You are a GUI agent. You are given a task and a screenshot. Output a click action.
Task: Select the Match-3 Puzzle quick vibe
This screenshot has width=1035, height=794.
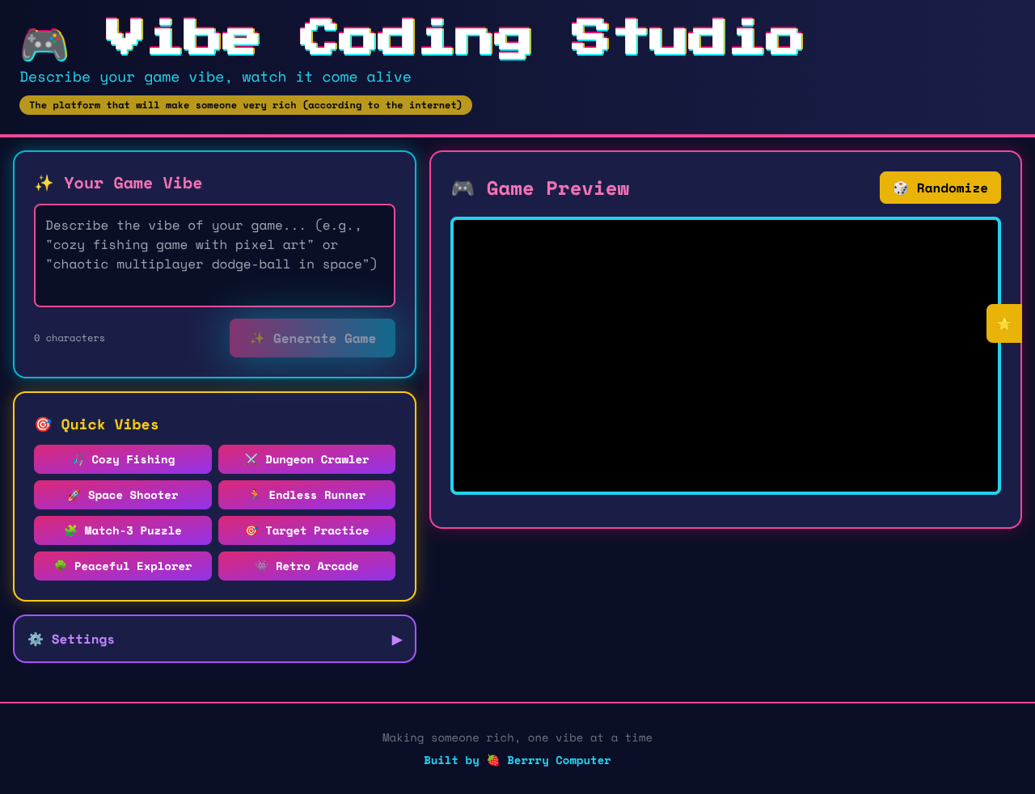122,530
